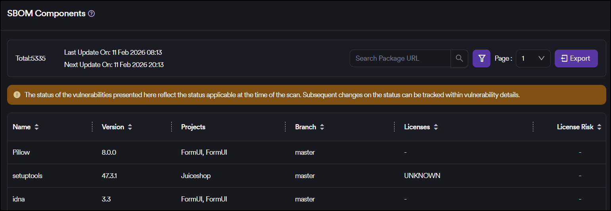Image resolution: width=611 pixels, height=211 pixels.
Task: Open the Page number dropdown
Action: point(533,58)
